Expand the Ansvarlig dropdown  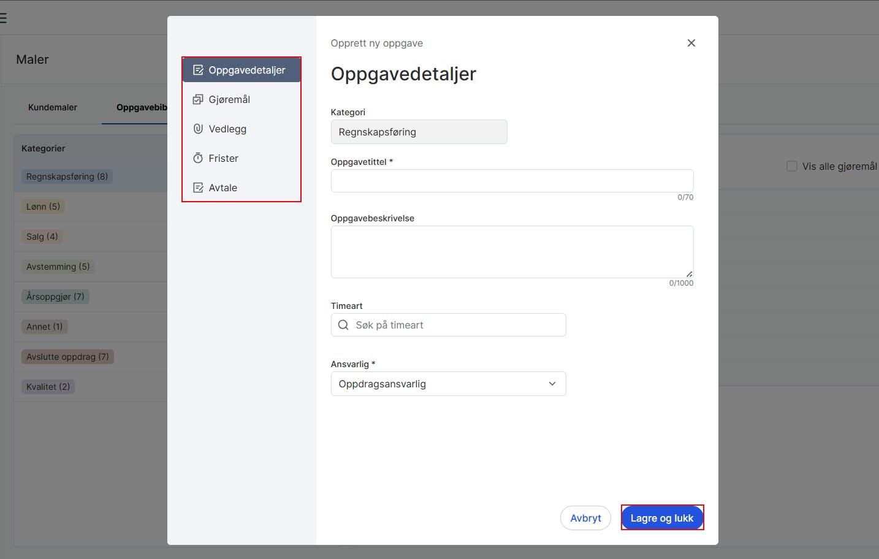(447, 384)
